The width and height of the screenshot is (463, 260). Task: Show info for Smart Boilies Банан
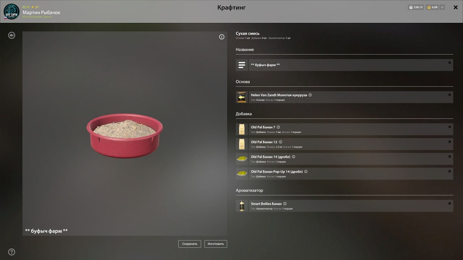285,204
